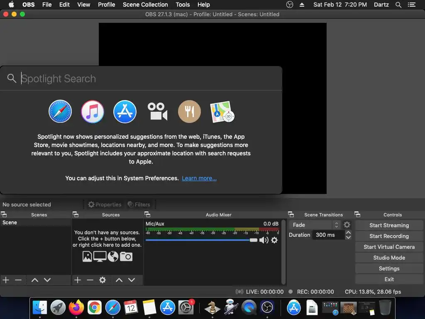Open the Fade transition dropdown
Image resolution: width=425 pixels, height=319 pixels.
click(x=315, y=225)
